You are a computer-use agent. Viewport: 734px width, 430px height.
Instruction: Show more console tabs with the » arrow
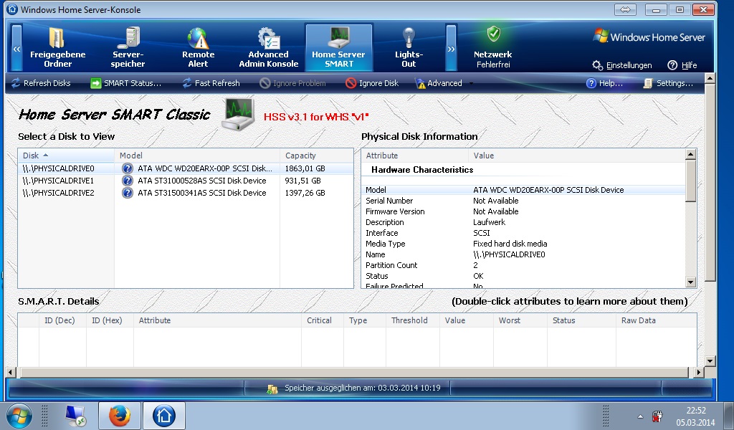pos(452,48)
